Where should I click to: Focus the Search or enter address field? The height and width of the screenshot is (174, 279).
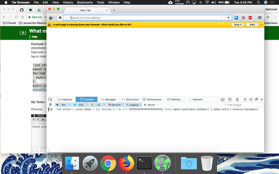(x=145, y=18)
